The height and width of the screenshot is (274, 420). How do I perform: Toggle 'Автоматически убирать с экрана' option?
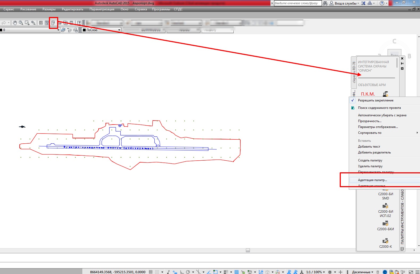coord(382,115)
